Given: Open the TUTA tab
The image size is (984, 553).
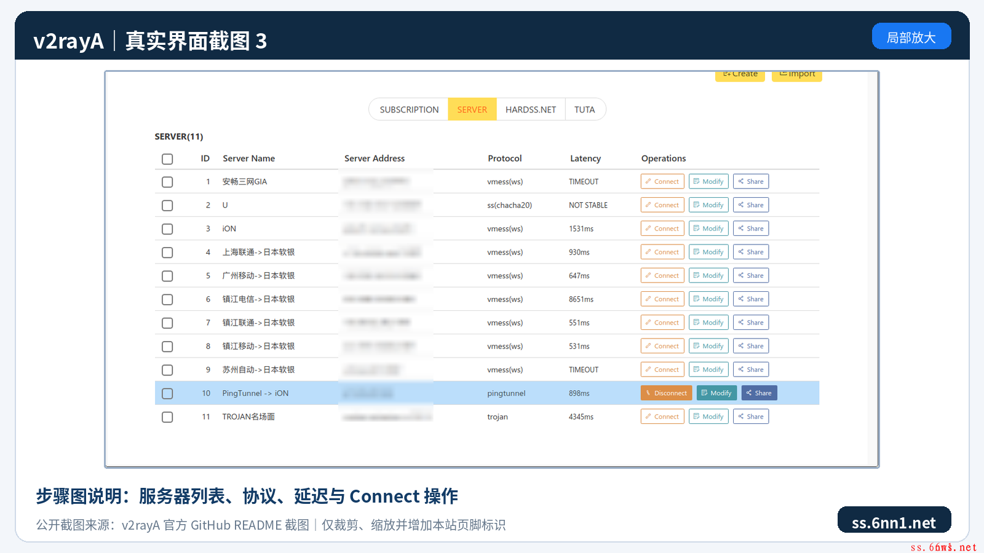Looking at the screenshot, I should tap(585, 109).
